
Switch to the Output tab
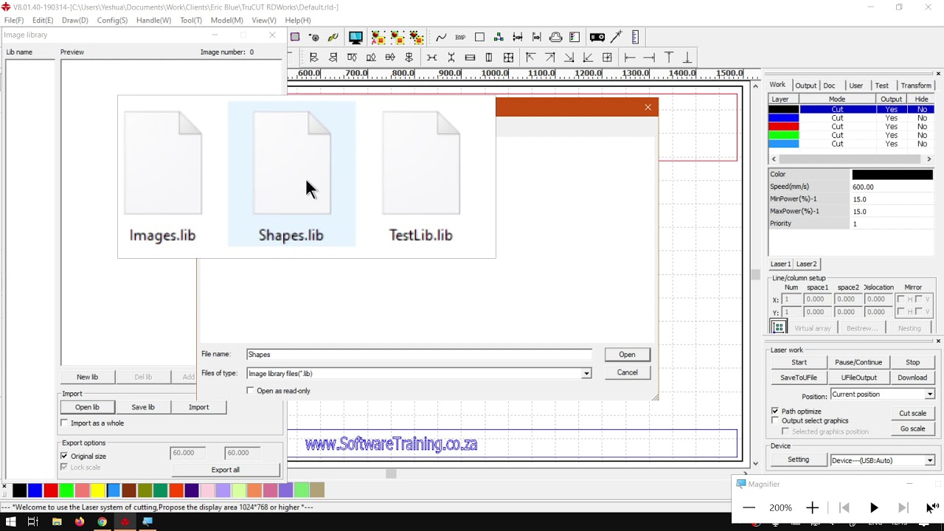[805, 86]
